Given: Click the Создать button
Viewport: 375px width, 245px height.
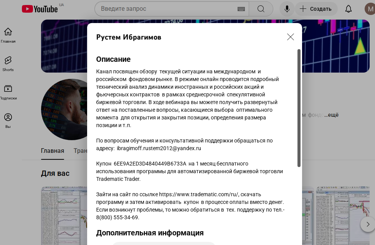Looking at the screenshot, I should [x=316, y=9].
